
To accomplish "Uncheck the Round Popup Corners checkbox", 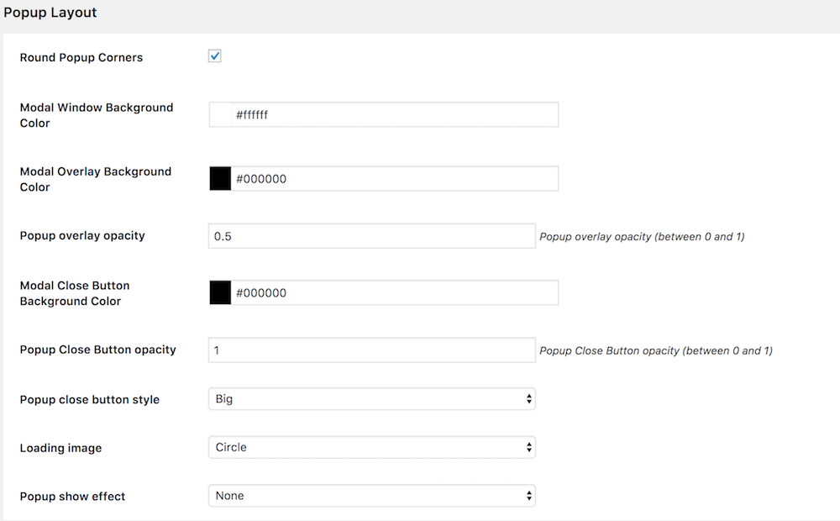I will click(215, 56).
